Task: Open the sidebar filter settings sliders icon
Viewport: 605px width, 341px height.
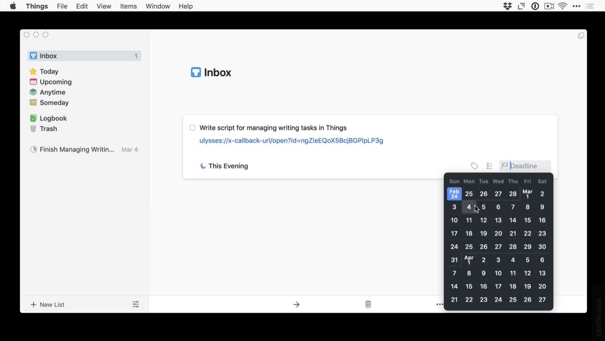Action: (135, 304)
